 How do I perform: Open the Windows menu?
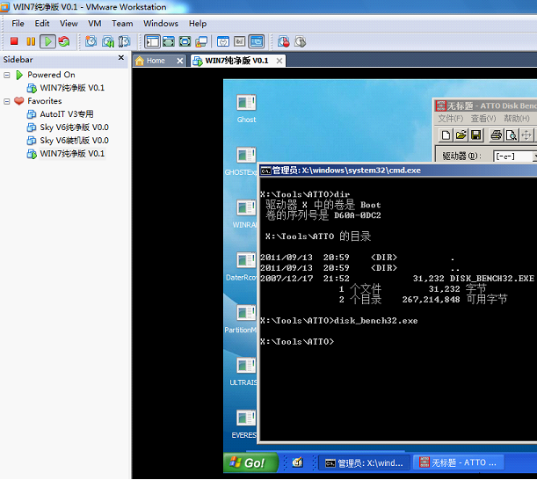click(161, 24)
